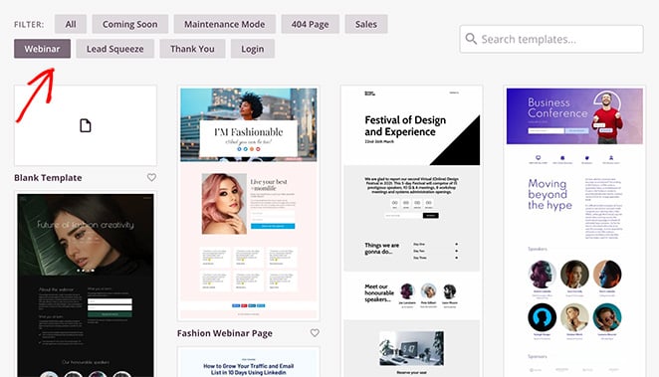Filter by Coming Soon templates
The width and height of the screenshot is (659, 377).
click(x=130, y=24)
